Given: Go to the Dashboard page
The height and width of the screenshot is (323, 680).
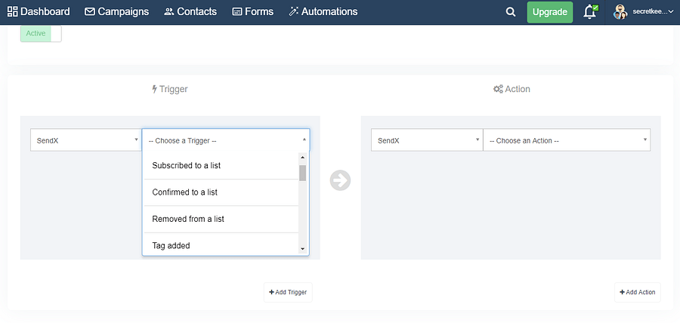Looking at the screenshot, I should click(39, 12).
